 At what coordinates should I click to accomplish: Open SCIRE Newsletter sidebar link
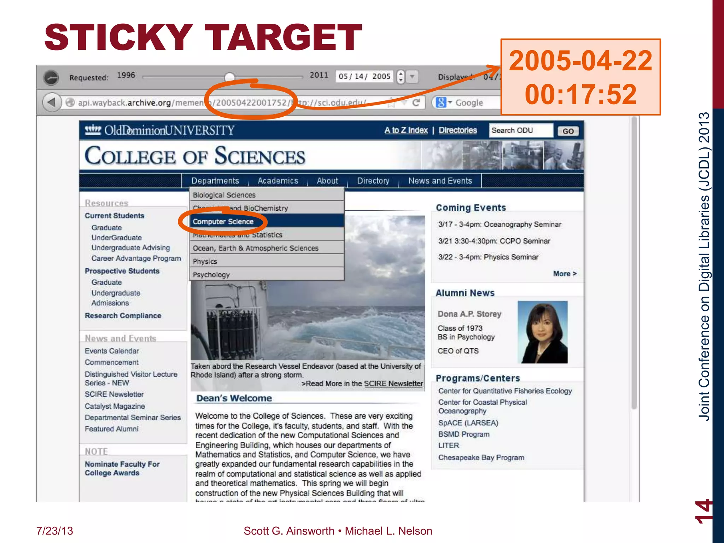[114, 394]
